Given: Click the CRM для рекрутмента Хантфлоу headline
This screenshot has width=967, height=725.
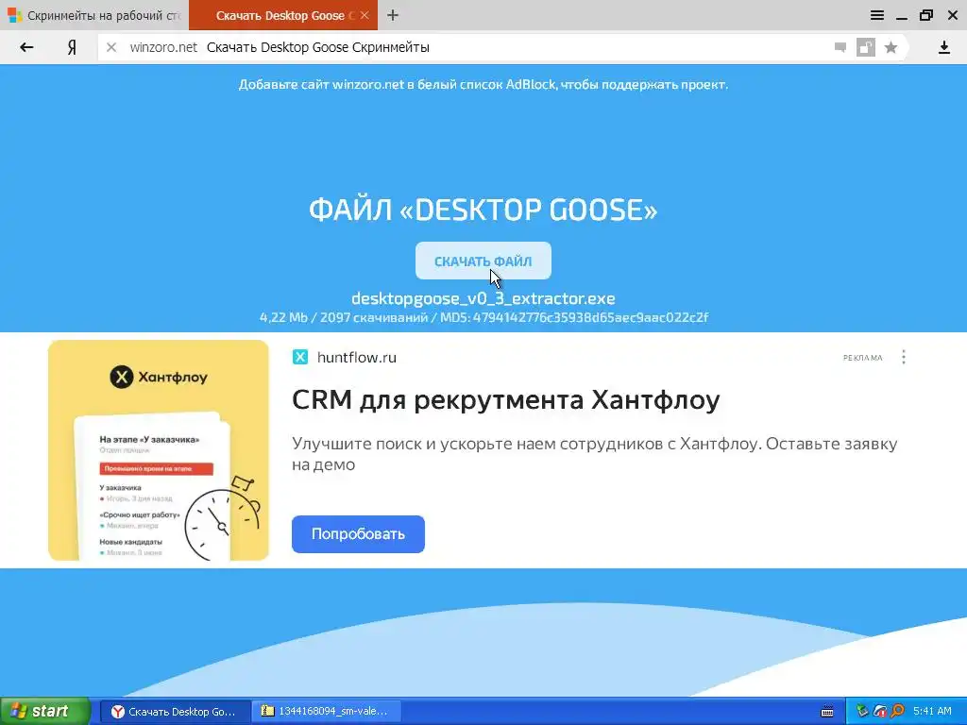Looking at the screenshot, I should tap(506, 399).
